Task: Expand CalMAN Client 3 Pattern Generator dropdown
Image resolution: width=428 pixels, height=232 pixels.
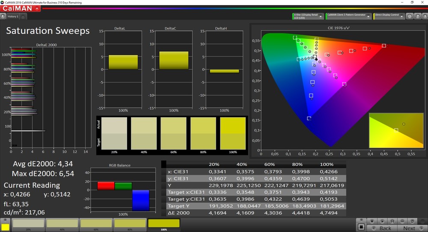Action: (x=369, y=16)
